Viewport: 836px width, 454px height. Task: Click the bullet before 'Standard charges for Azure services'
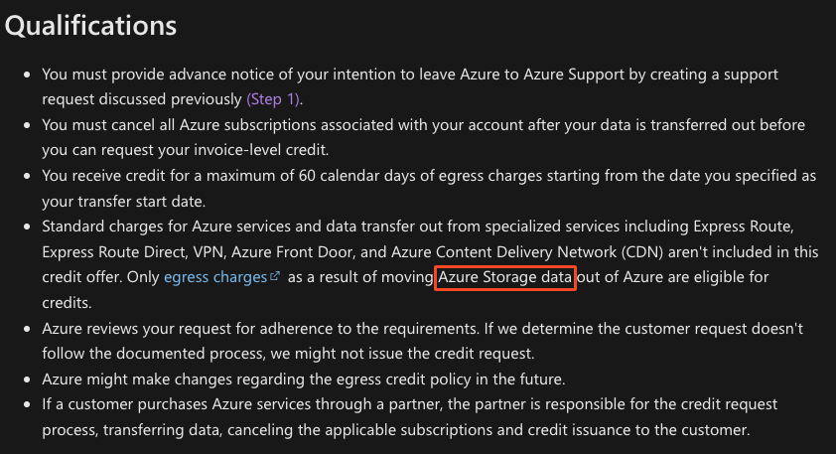coord(27,227)
